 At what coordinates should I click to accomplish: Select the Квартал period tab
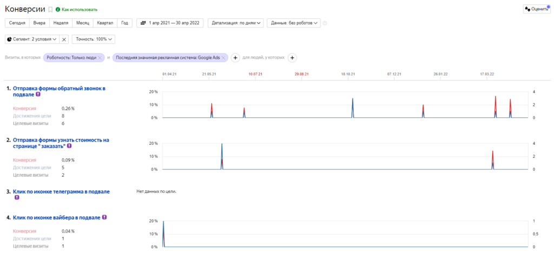tap(105, 23)
